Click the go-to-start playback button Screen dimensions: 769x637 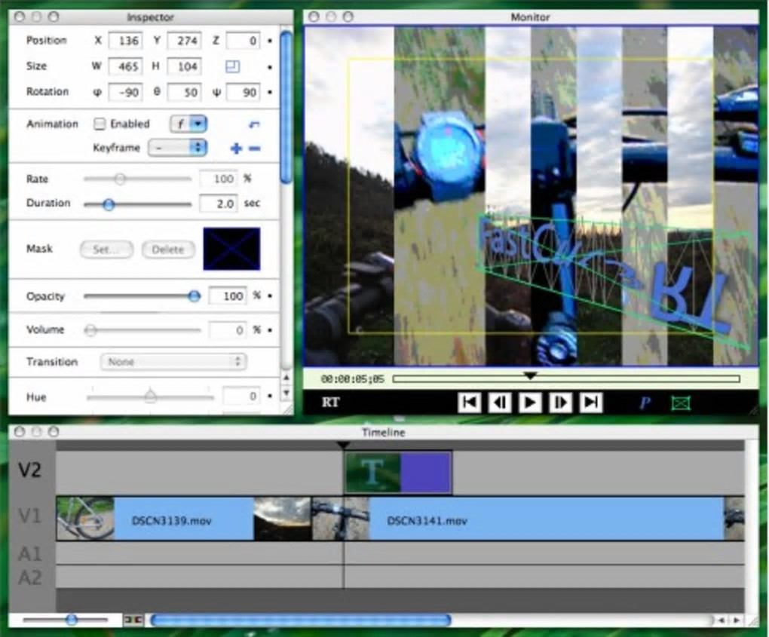tap(470, 403)
